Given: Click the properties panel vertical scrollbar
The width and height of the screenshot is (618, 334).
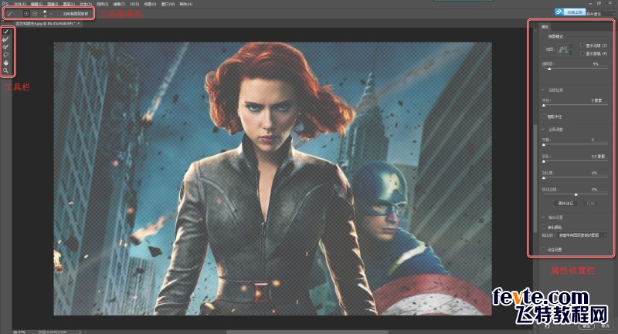Looking at the screenshot, I should click(x=535, y=179).
